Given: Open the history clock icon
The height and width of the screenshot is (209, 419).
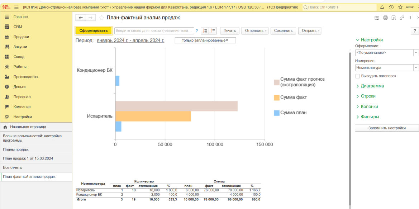Looking at the screenshot, I should click(391, 7).
